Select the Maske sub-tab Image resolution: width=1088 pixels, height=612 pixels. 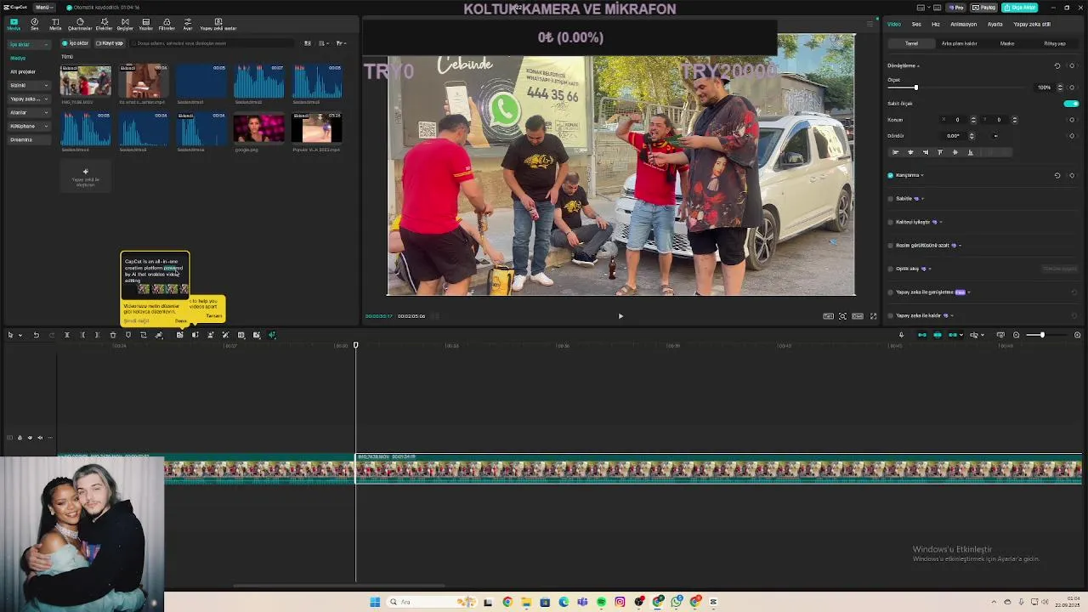pos(1007,43)
